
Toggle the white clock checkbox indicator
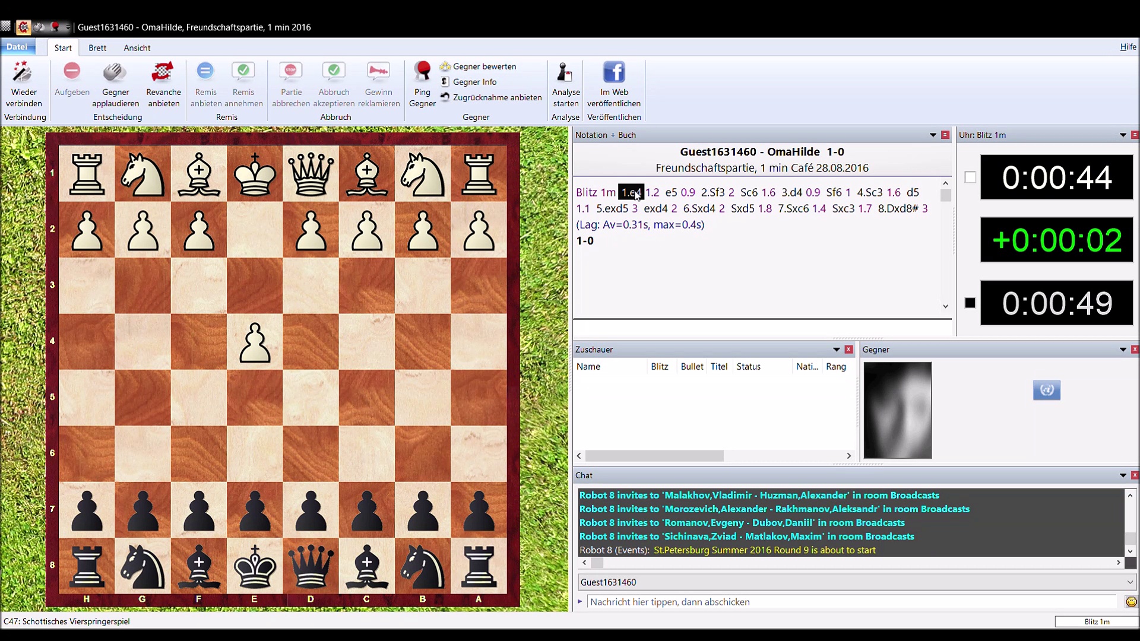tap(970, 177)
